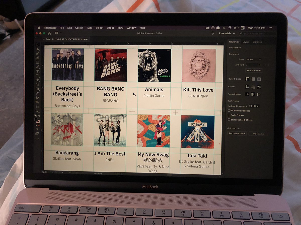Viewport: 301px width, 225px height.
Task: Click the Fill color swatch
Action: 36,120
